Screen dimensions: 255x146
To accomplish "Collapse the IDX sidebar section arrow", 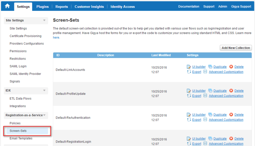I will tap(44, 90).
